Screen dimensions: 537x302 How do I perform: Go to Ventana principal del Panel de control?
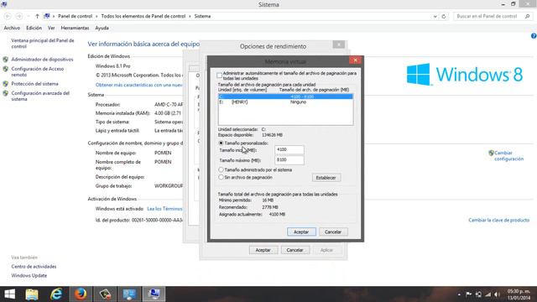[x=43, y=43]
